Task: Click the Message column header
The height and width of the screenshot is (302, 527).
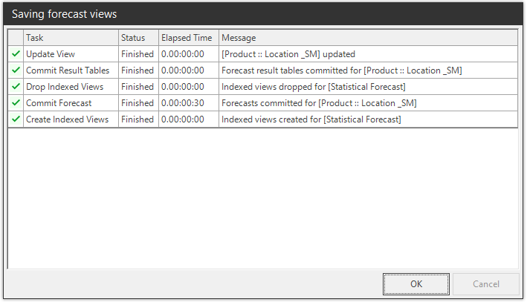Action: (x=368, y=38)
